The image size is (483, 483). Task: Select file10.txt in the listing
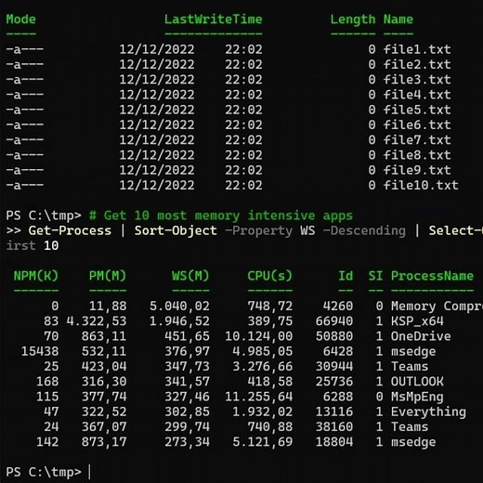click(x=421, y=186)
